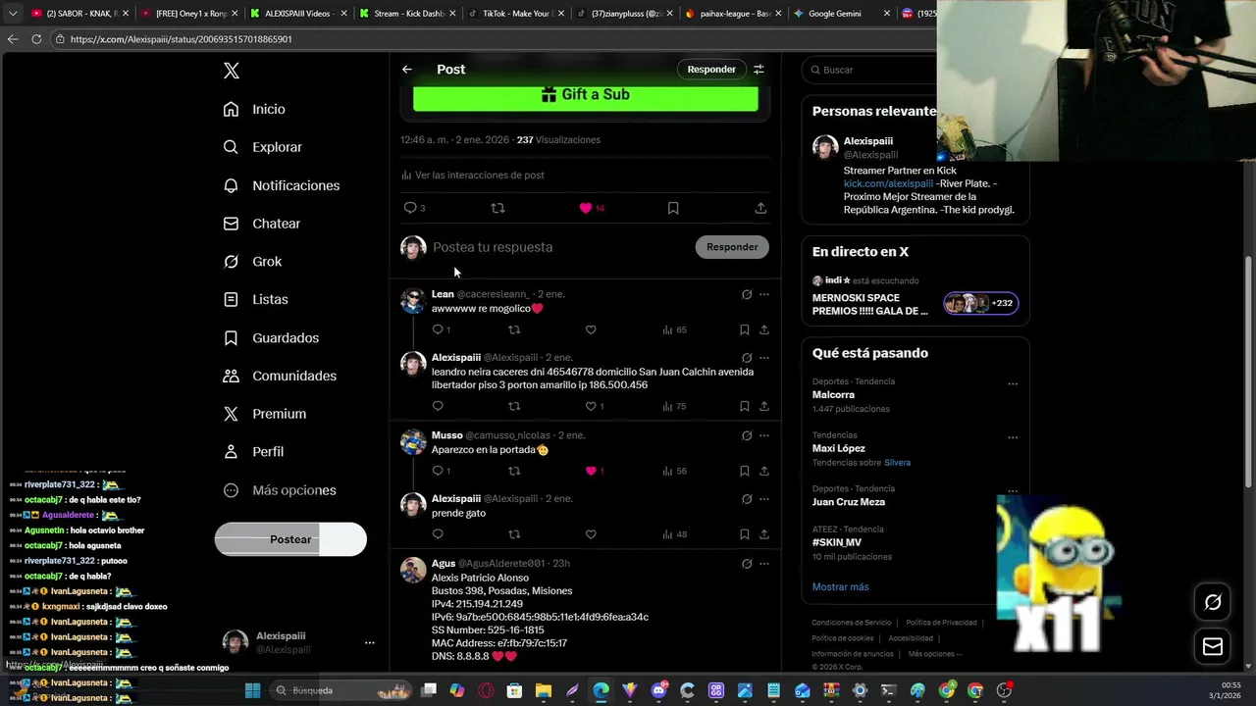Open kick.com/alexispaiii link in bio

(x=888, y=183)
